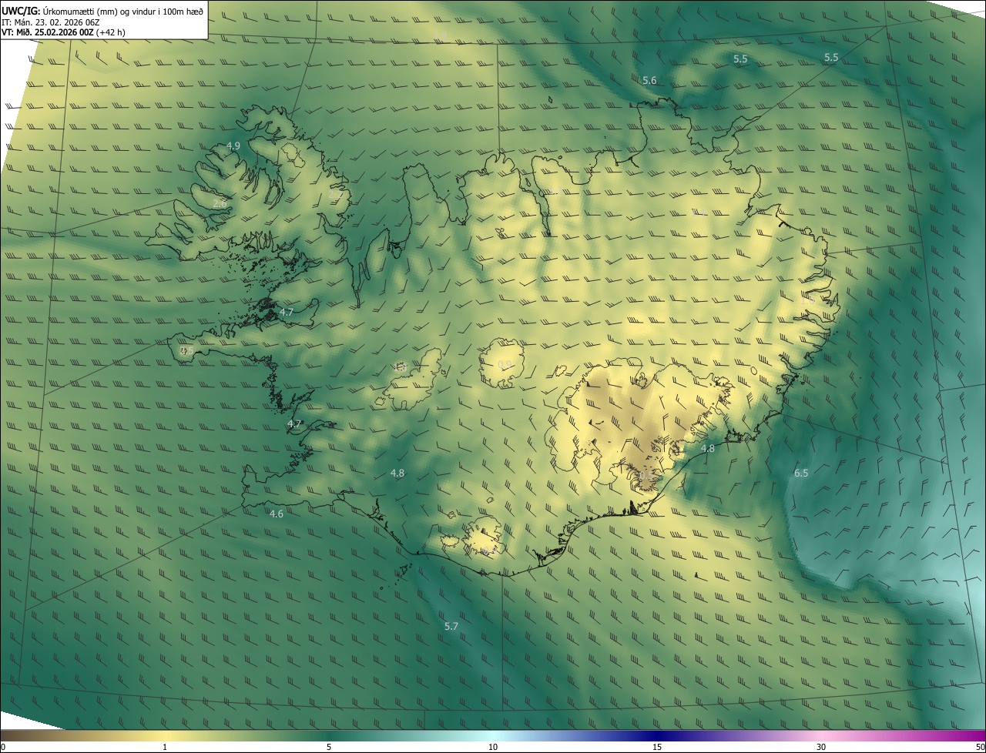The width and height of the screenshot is (986, 753).
Task: Click the colorbar tick label 1
Action: pyautogui.click(x=165, y=747)
